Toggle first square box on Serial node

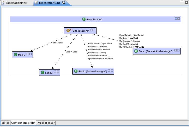(176, 50)
